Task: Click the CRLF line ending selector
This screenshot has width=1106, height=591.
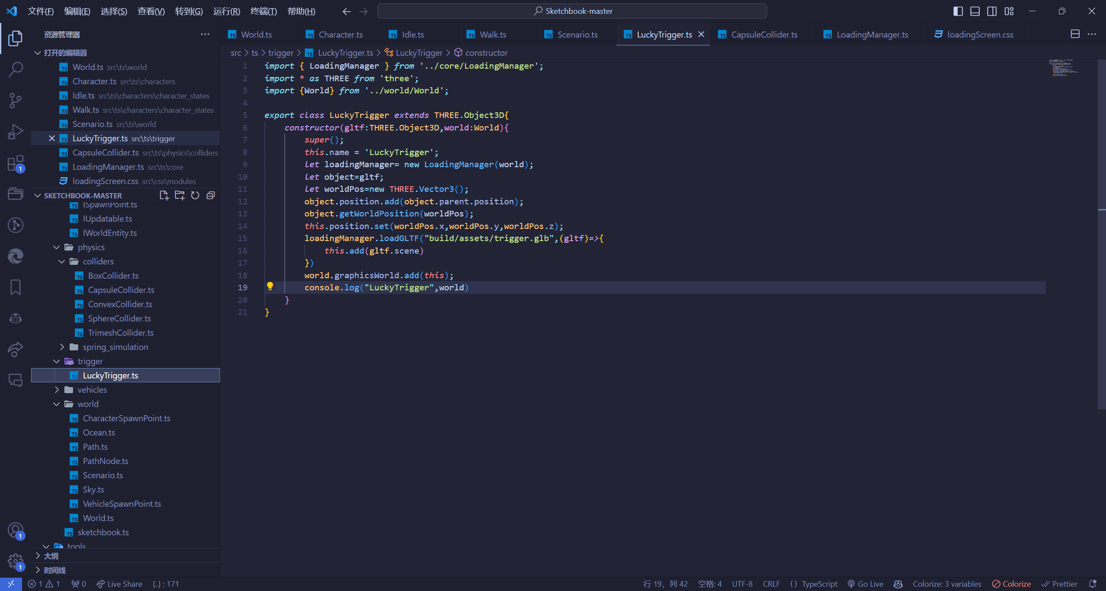Action: [771, 584]
